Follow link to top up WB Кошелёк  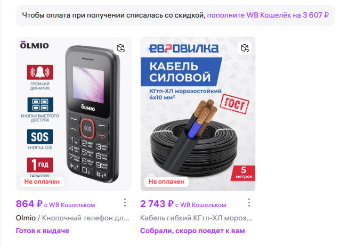coord(268,15)
